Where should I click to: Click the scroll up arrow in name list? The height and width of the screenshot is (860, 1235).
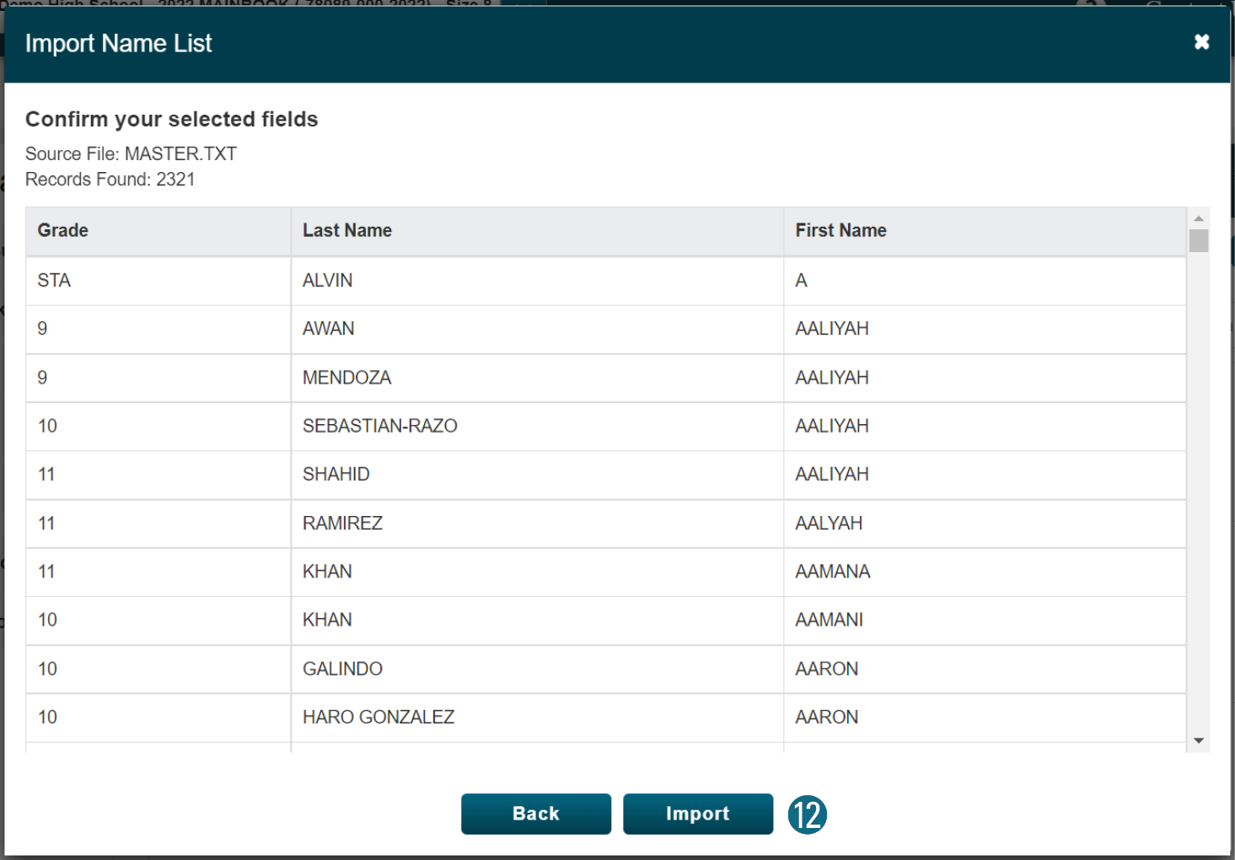1198,218
